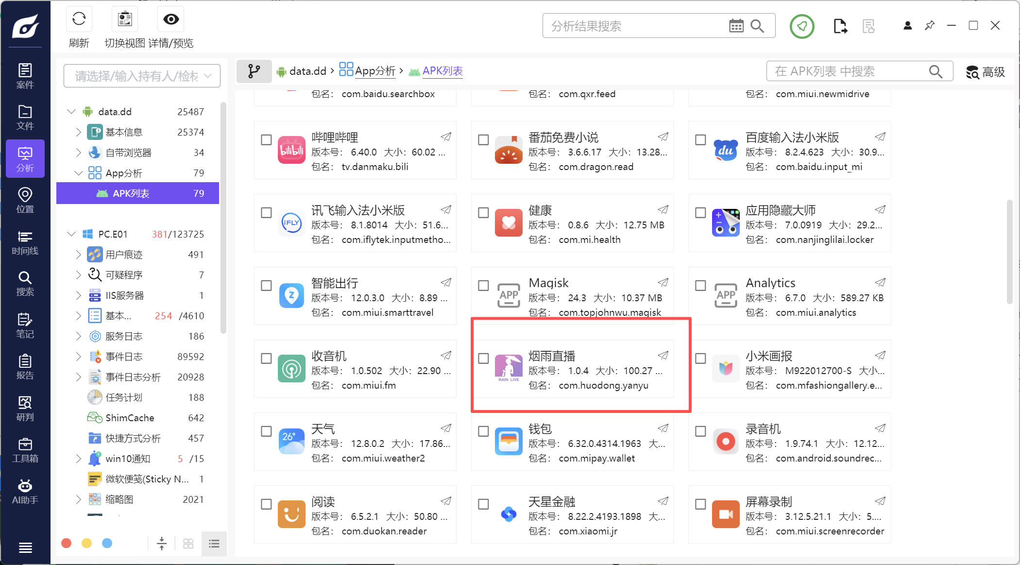Expand the win10通知 tree node

(78, 459)
